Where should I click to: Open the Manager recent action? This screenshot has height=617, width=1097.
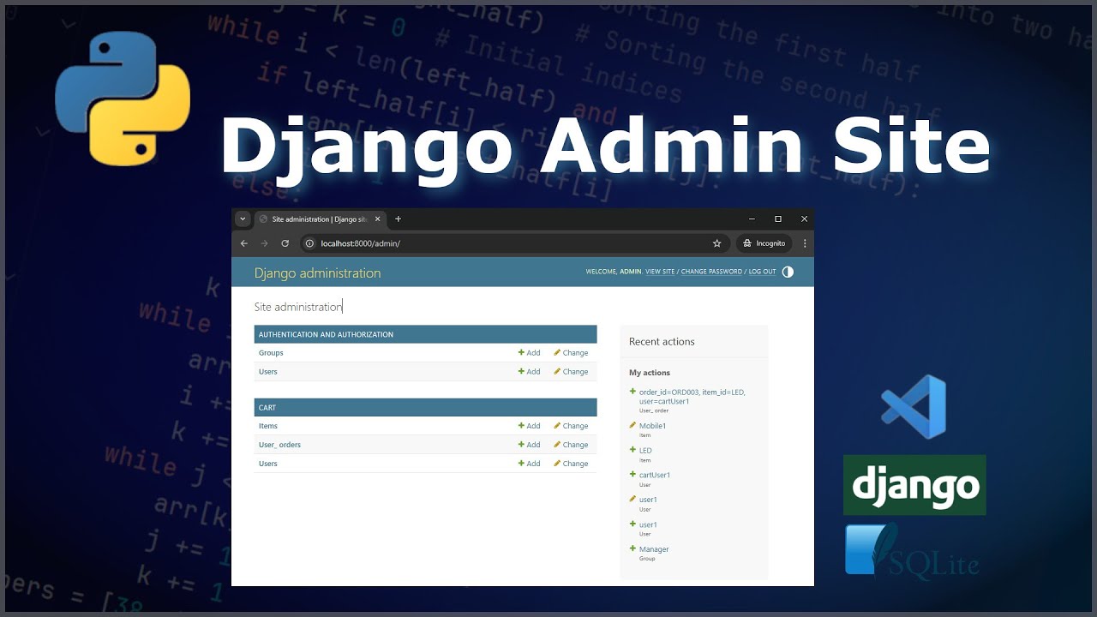654,549
